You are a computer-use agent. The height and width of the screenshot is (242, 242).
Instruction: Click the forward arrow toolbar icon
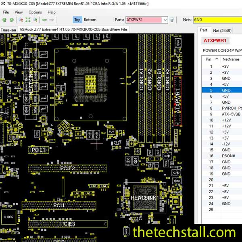pos(52,20)
